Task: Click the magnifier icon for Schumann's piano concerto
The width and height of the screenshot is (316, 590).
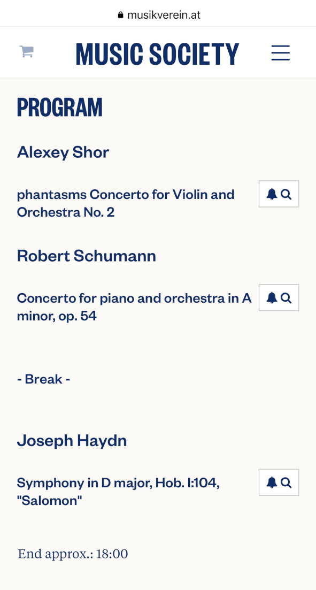Action: (286, 298)
